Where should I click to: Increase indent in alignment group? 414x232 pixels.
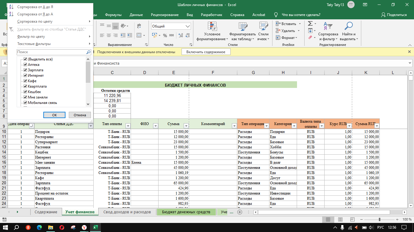coord(130,35)
